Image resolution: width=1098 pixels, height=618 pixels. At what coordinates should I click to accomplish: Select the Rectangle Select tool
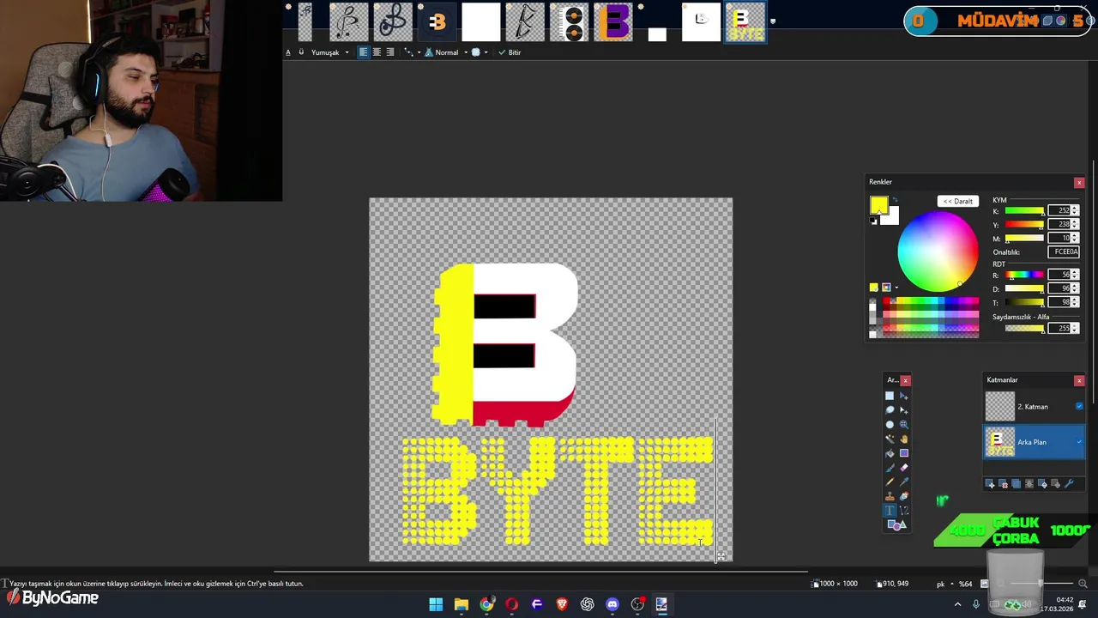[890, 396]
